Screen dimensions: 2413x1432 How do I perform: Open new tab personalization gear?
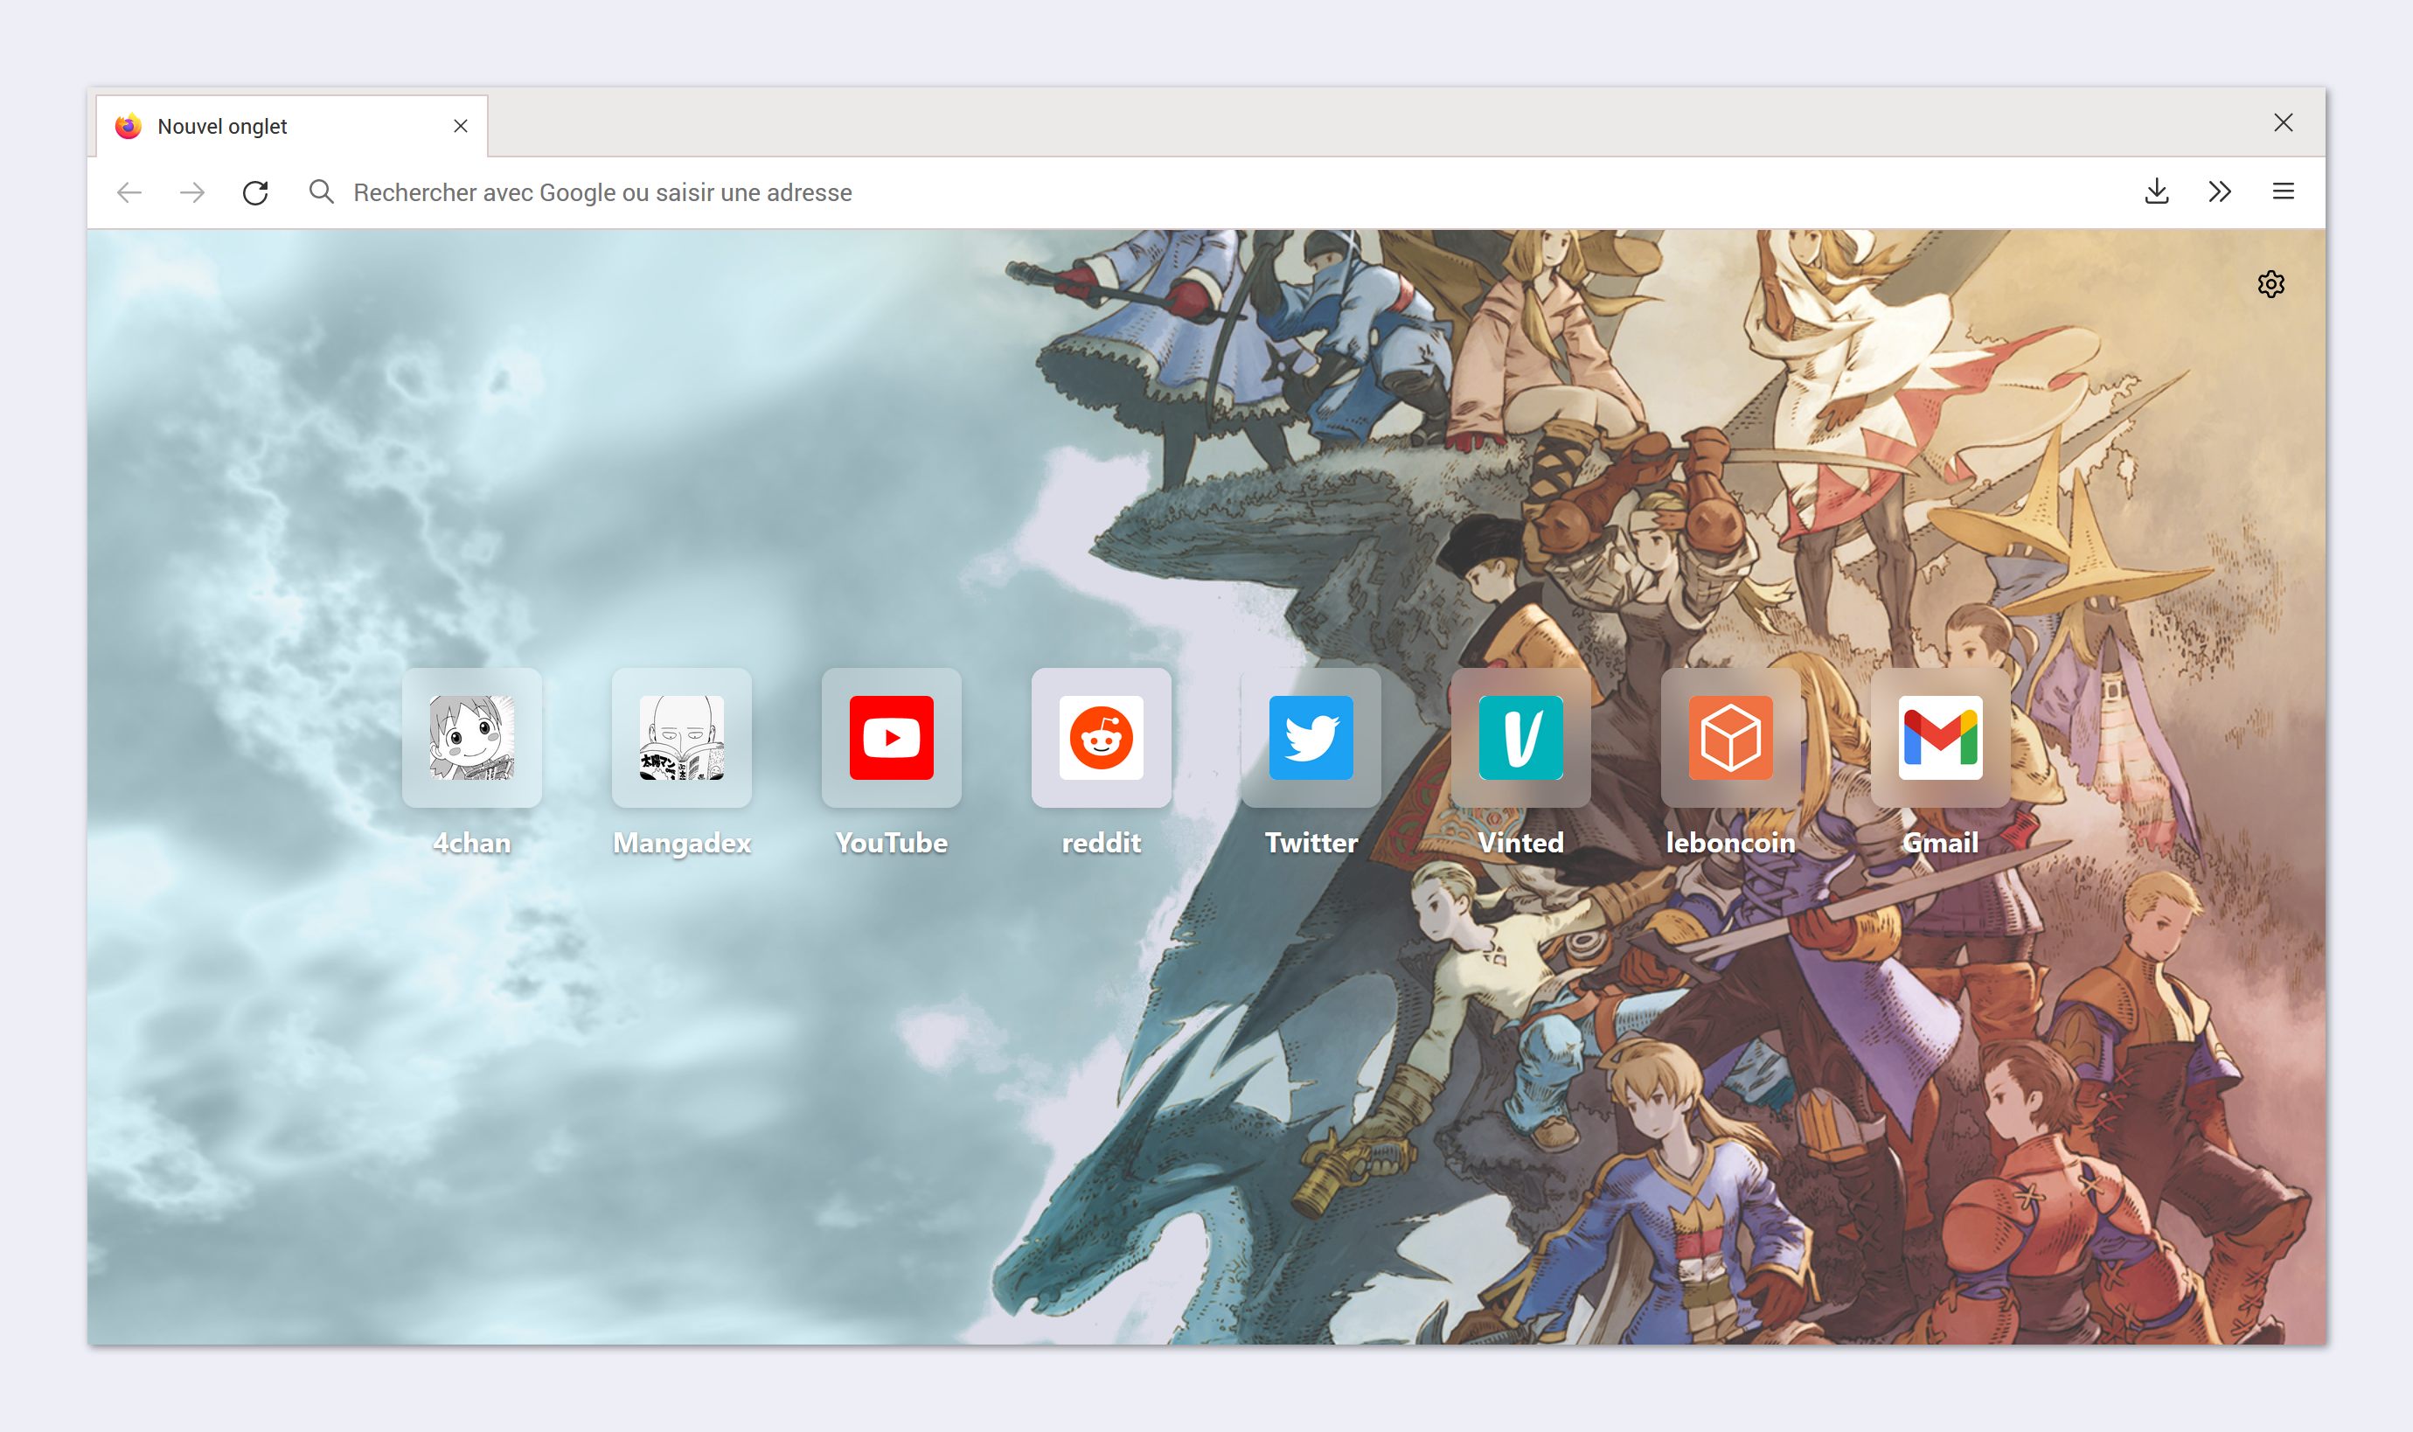(x=2270, y=284)
